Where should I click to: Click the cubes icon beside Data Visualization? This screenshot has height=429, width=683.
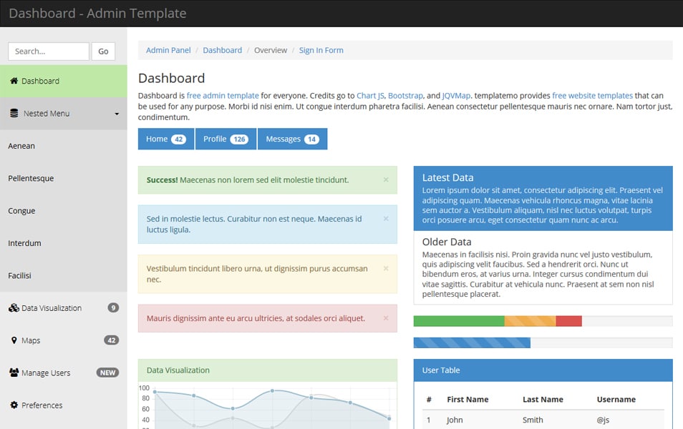click(14, 307)
